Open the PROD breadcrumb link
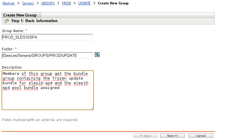The width and height of the screenshot is (241, 140). coord(66,3)
